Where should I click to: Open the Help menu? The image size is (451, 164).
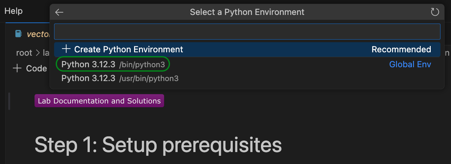click(x=14, y=11)
